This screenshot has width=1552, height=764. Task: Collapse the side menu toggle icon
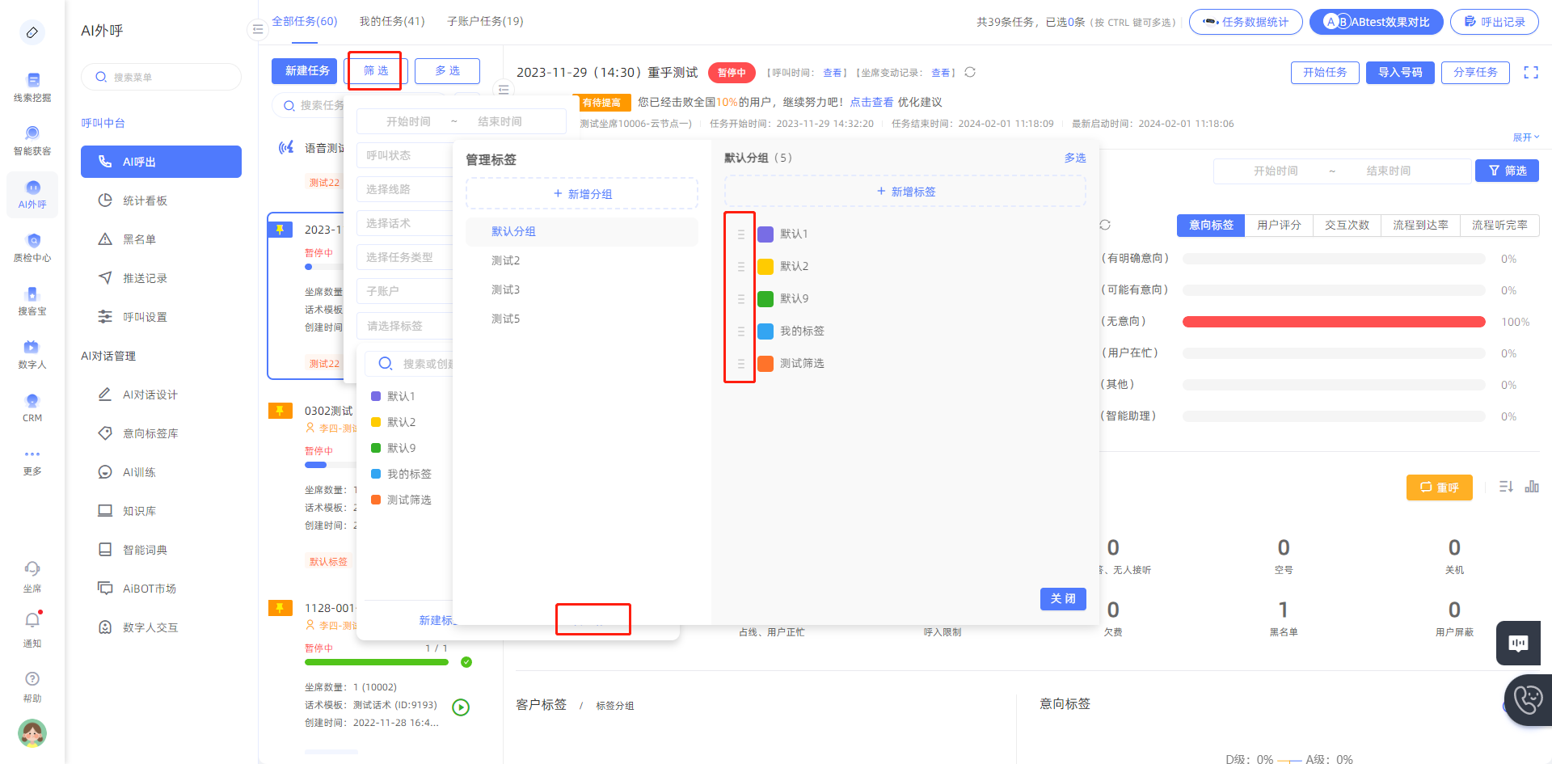[x=257, y=30]
